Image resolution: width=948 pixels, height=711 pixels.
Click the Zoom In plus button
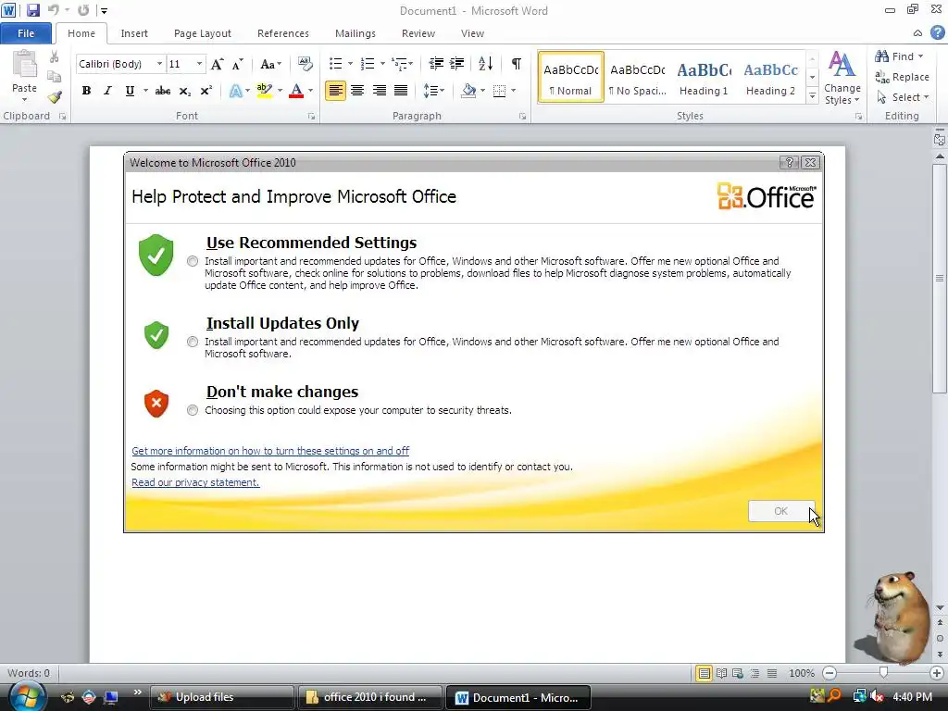point(937,673)
